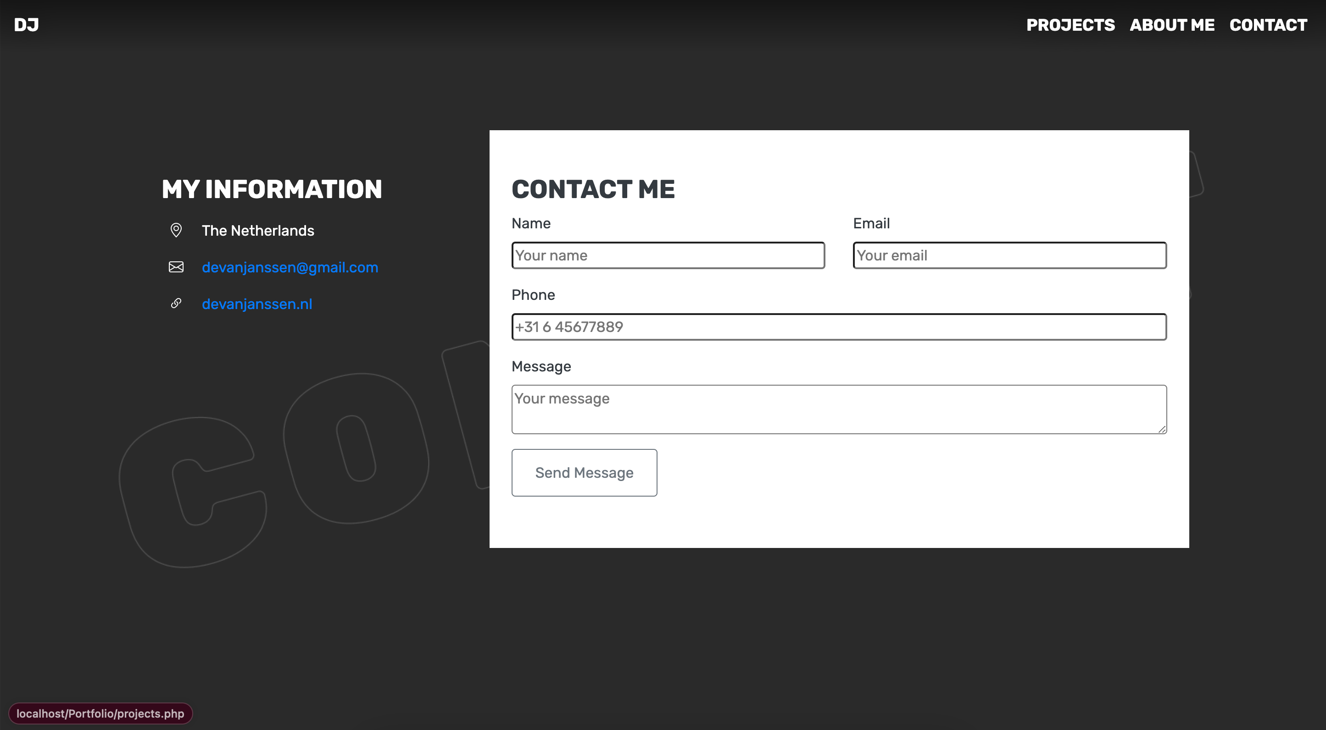Click the textarea resize handle corner
1326x730 pixels.
[x=1162, y=429]
